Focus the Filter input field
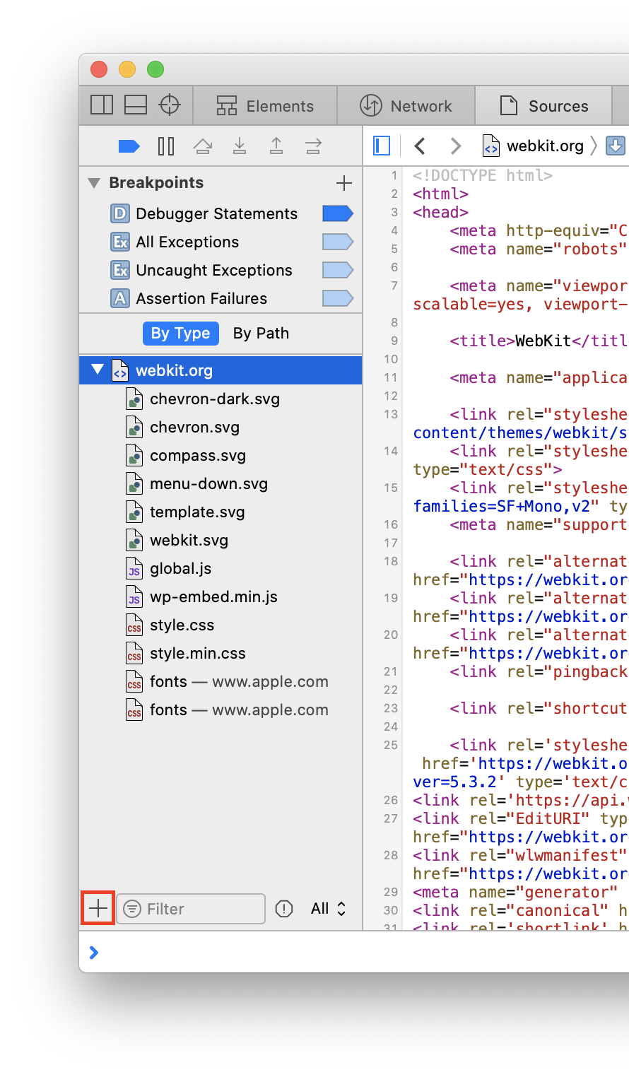This screenshot has width=629, height=1077. coord(201,909)
